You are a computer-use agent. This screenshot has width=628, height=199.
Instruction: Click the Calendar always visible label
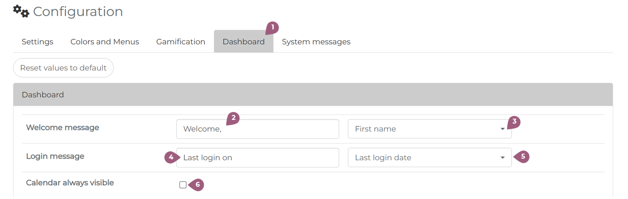[70, 183]
